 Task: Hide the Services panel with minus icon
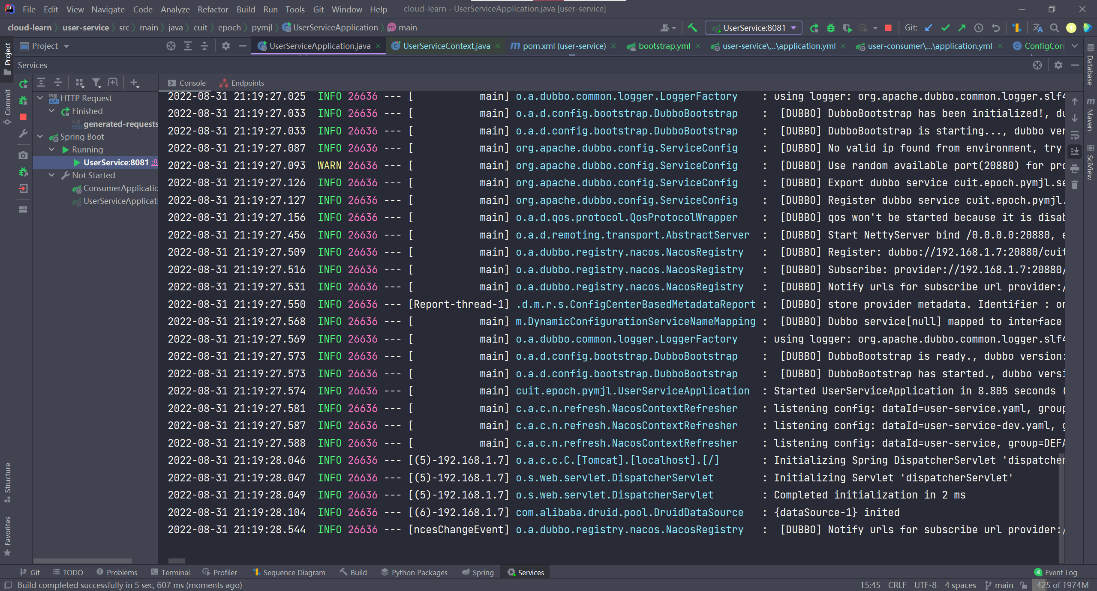(1075, 65)
